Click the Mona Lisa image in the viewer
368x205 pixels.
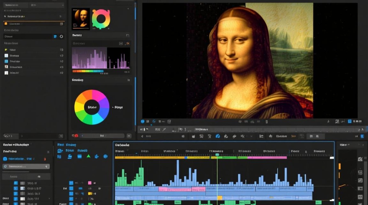(250, 60)
